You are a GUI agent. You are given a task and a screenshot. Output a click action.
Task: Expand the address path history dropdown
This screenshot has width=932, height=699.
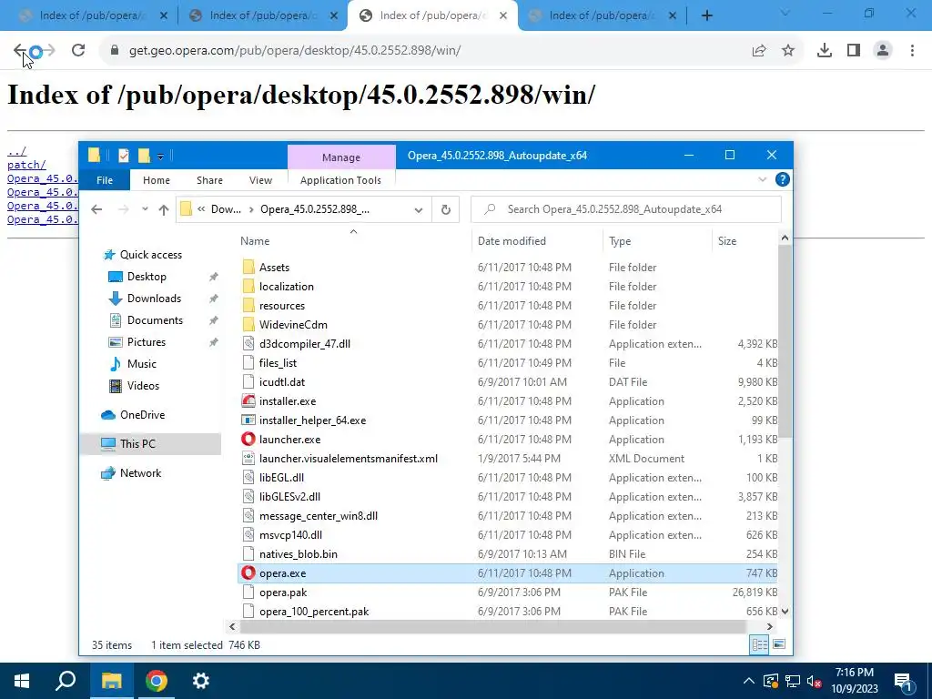click(419, 210)
